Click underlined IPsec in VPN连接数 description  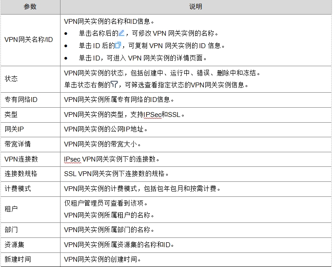click(x=72, y=159)
